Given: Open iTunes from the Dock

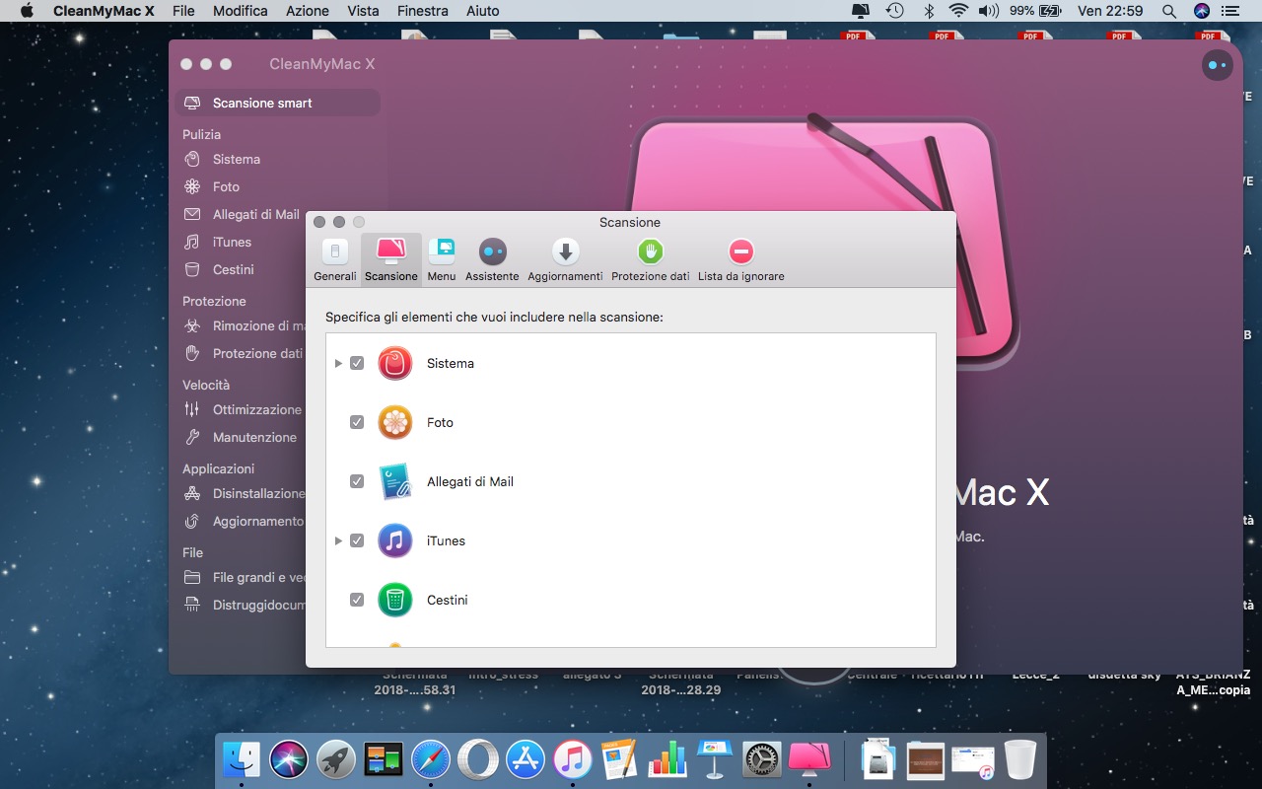Looking at the screenshot, I should point(573,759).
